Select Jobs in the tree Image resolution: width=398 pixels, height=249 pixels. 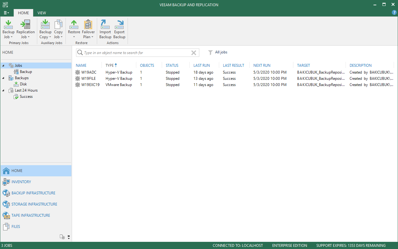click(18, 66)
